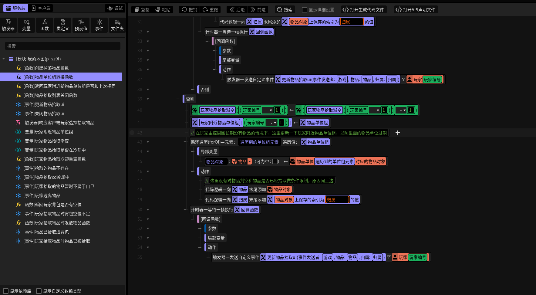Screen dimensions: 536x295
Task: Click the 归属 input field on line 49
Action: pyautogui.click(x=337, y=200)
